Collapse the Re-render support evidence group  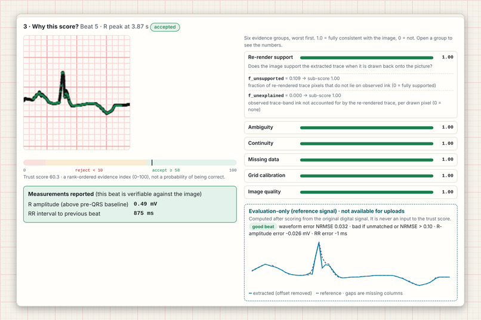[x=351, y=57]
